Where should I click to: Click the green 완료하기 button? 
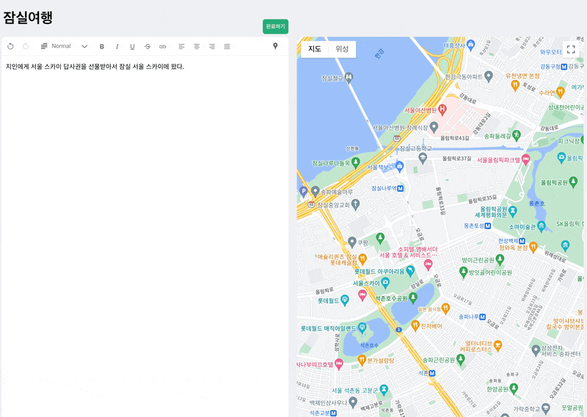[x=276, y=26]
